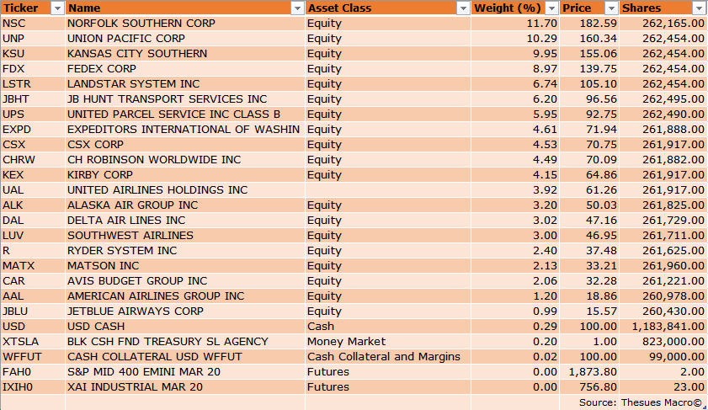This screenshot has height=410, width=708.
Task: Select the Asset Class header cell
Action: click(388, 8)
